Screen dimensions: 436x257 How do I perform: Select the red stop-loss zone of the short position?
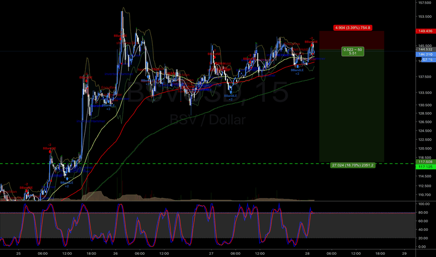click(351, 40)
